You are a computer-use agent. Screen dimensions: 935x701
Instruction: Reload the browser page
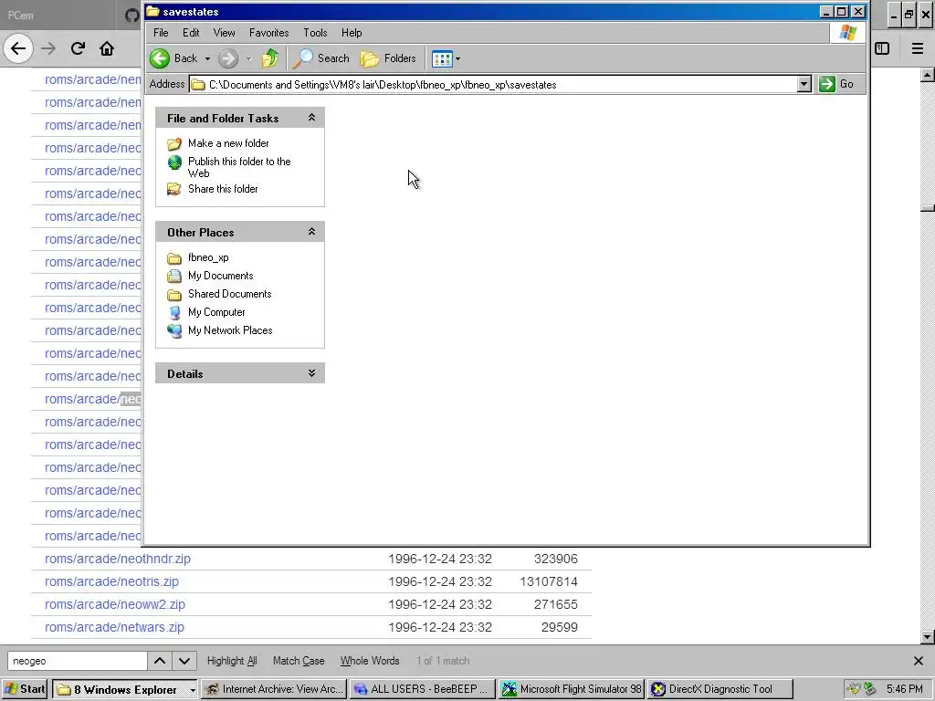78,48
